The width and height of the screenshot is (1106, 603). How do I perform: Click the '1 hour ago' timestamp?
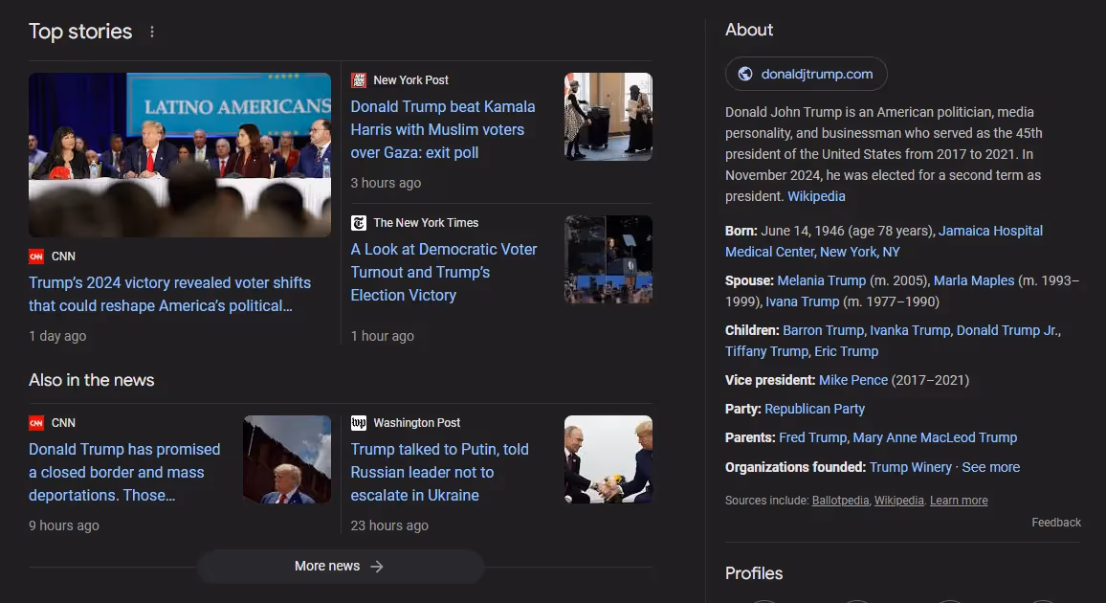pyautogui.click(x=383, y=336)
